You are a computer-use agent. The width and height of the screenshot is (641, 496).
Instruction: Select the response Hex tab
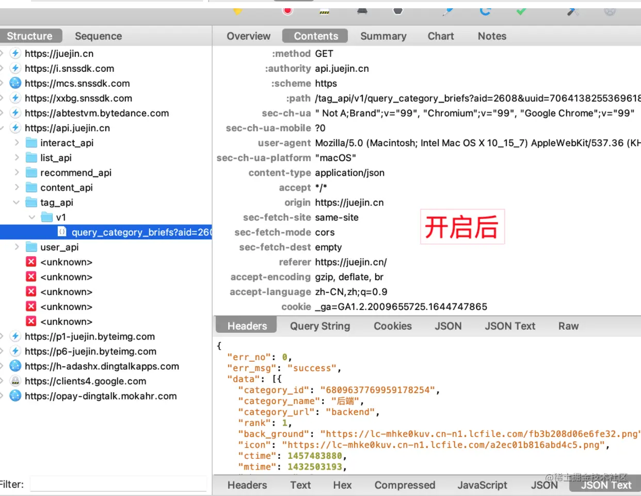(x=342, y=485)
